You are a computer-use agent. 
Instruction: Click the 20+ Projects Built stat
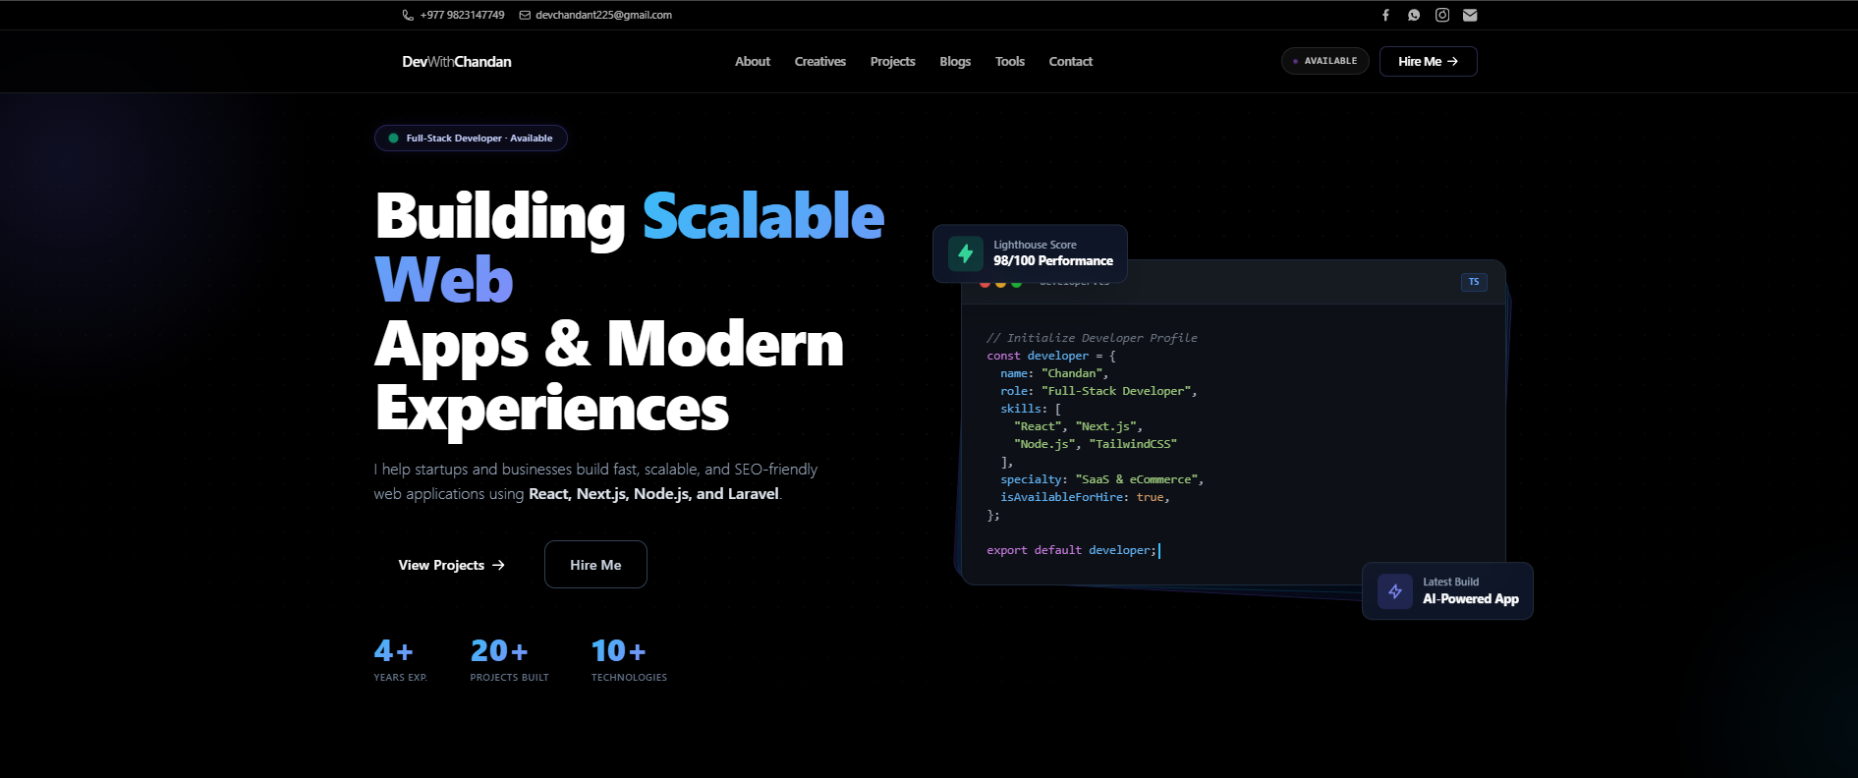tap(509, 659)
